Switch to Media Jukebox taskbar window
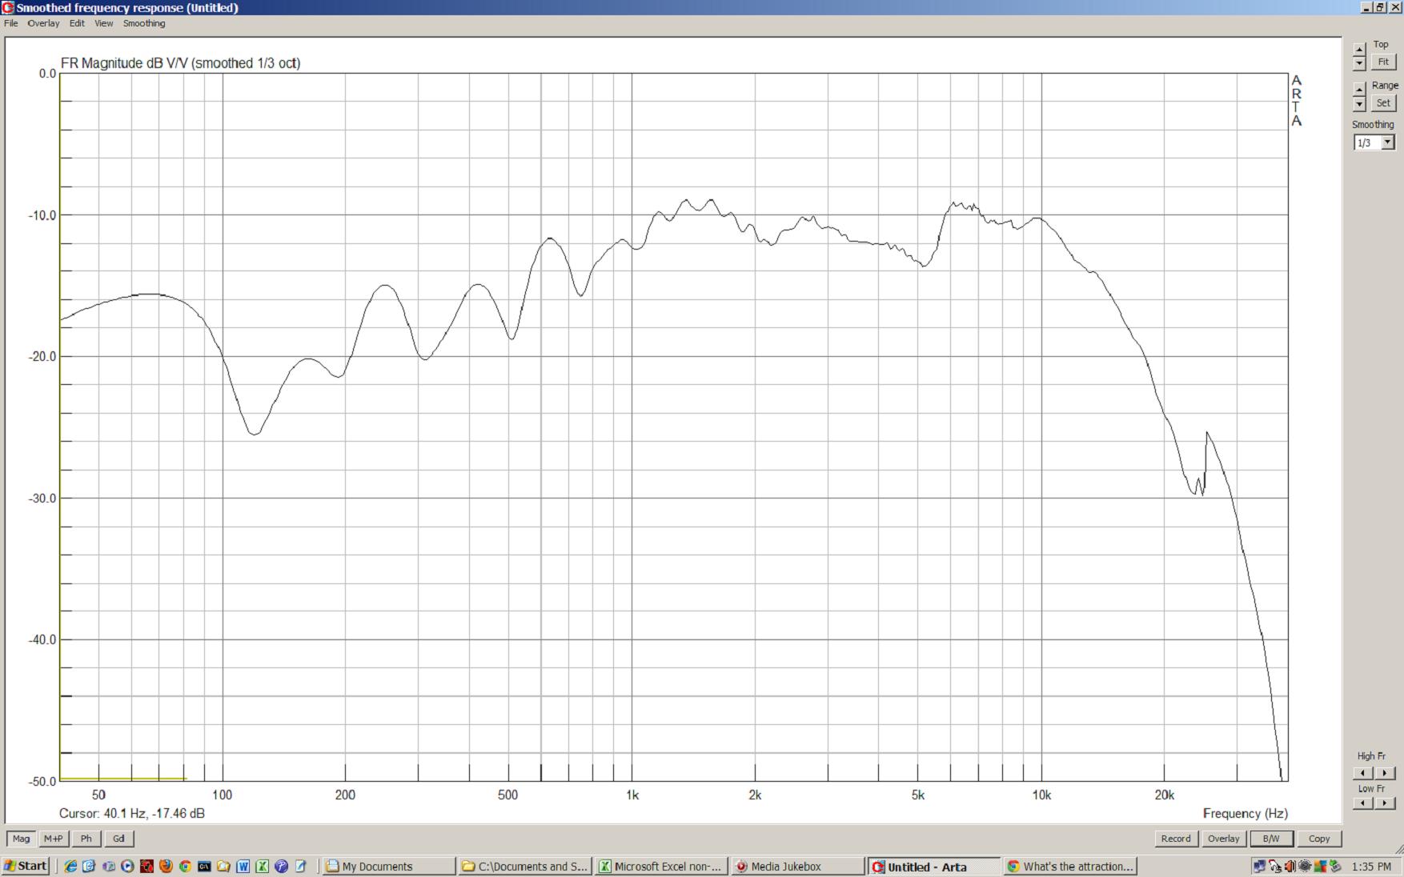Screen dimensions: 1404x877 (797, 866)
